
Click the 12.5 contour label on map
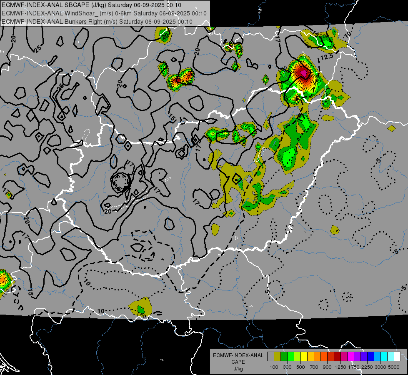[x=326, y=57]
